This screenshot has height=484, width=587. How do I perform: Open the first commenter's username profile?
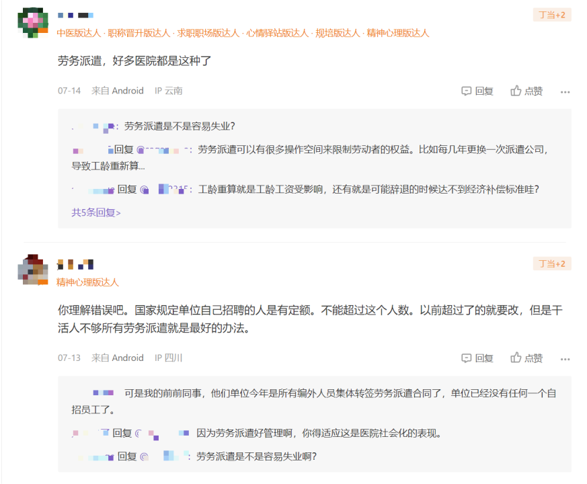(x=75, y=15)
